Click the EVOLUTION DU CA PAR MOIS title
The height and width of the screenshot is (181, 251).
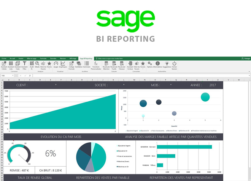point(61,137)
